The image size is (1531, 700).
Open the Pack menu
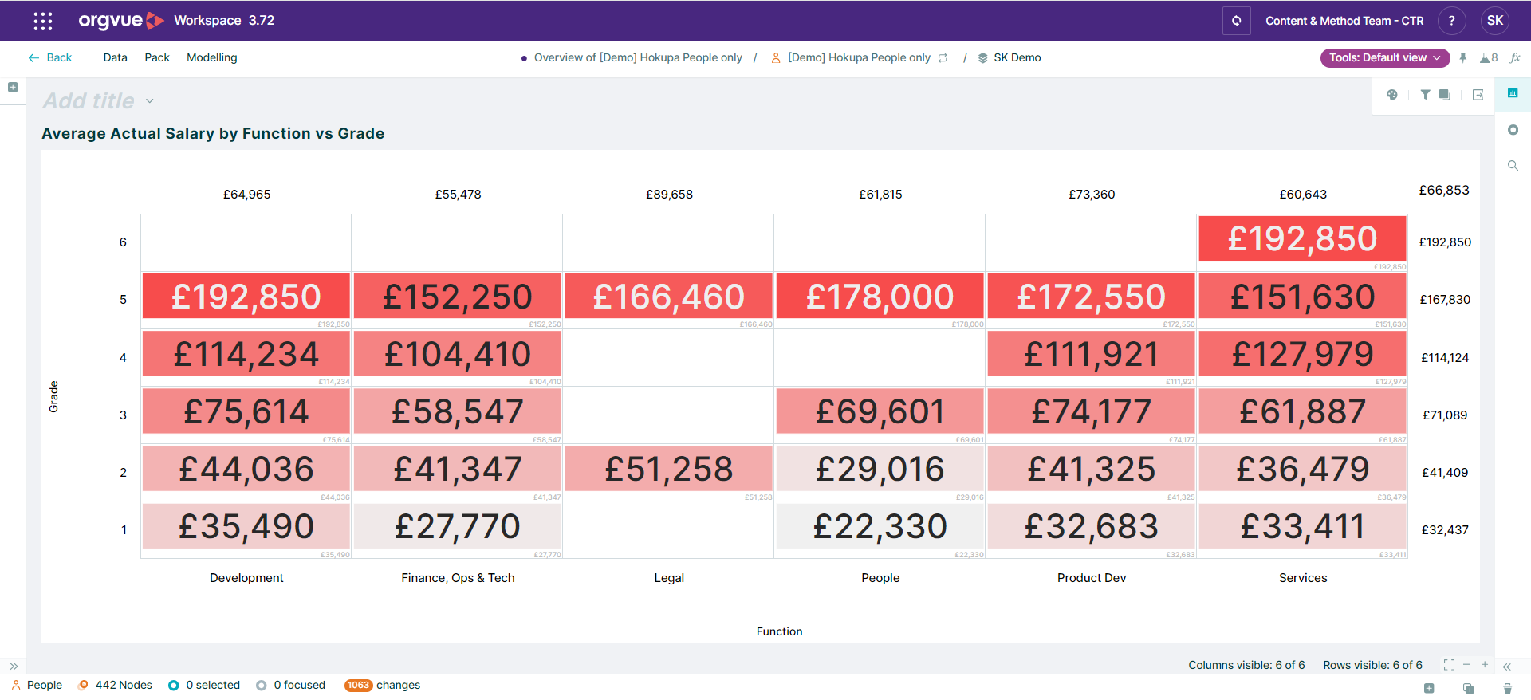click(157, 57)
